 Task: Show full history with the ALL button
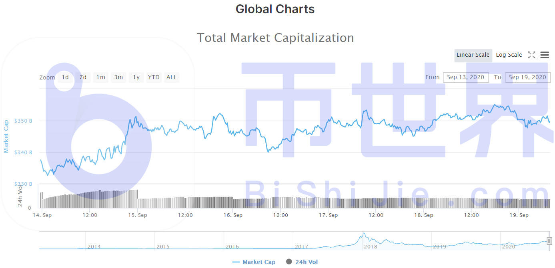click(171, 77)
